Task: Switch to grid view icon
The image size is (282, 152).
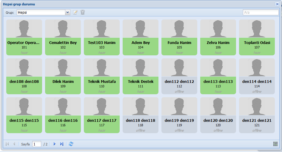Action: click(275, 144)
